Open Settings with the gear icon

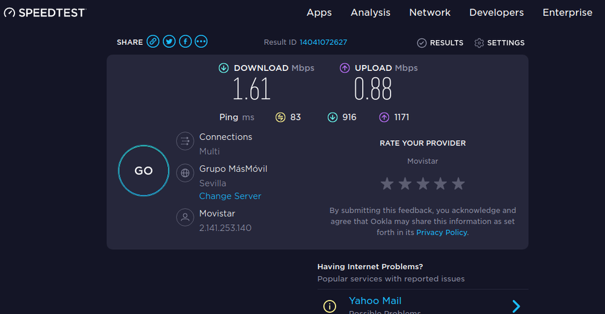(480, 43)
